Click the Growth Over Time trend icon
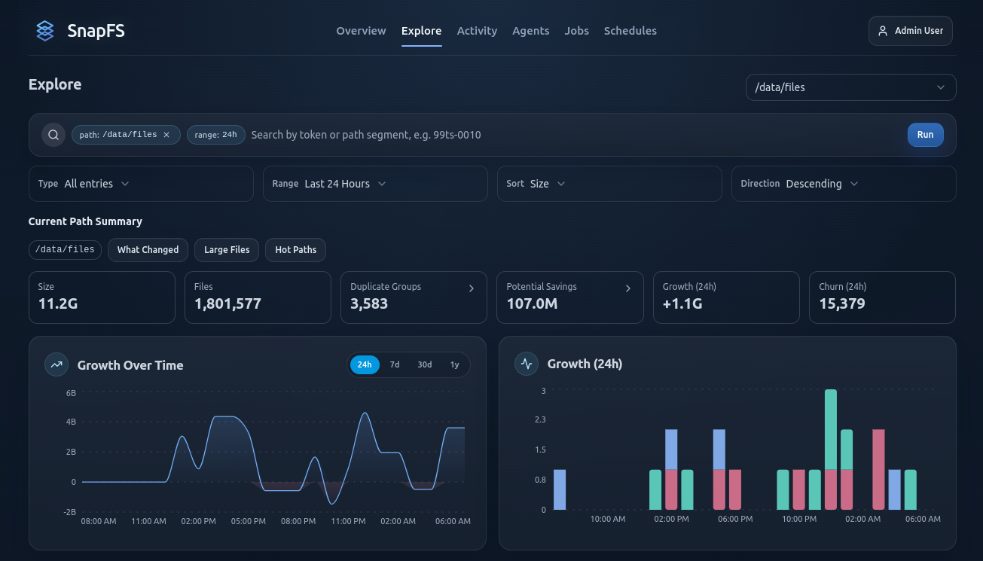The image size is (983, 561). (x=56, y=364)
